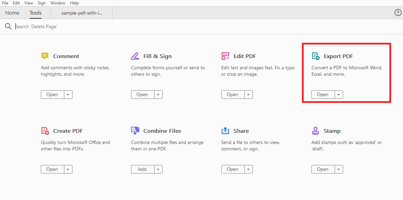Expand the Open dropdown under Export PDF
Image resolution: width=403 pixels, height=200 pixels.
339,94
